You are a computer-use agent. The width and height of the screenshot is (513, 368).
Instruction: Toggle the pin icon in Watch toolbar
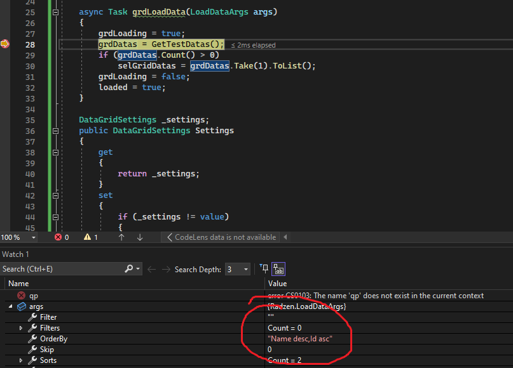pyautogui.click(x=264, y=269)
